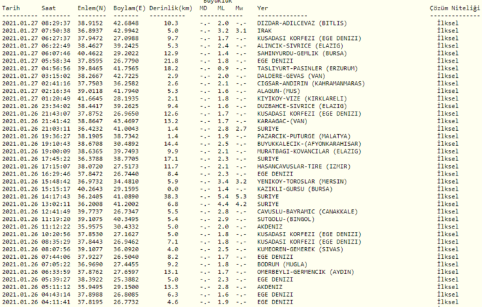Select the Mw value 4.2
The height and width of the screenshot is (307, 482).
point(241,204)
